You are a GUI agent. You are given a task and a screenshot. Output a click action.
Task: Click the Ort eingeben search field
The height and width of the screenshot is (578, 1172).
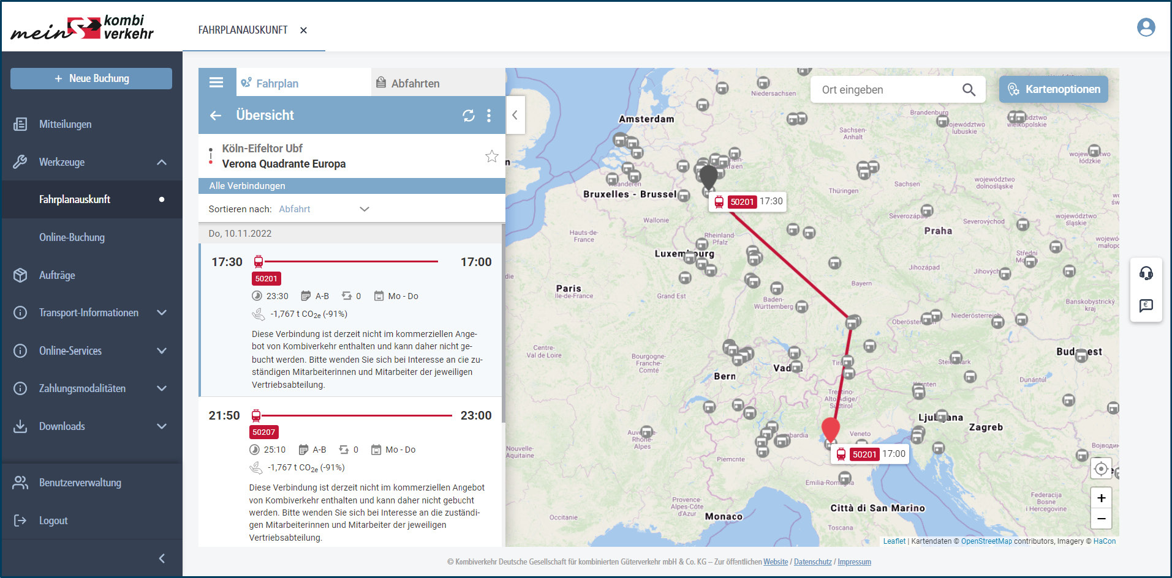pos(885,90)
